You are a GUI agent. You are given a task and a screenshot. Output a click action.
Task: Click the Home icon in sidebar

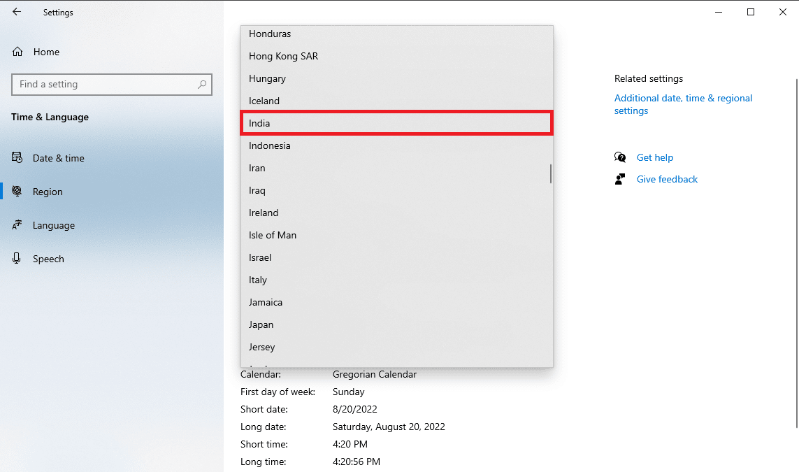18,52
